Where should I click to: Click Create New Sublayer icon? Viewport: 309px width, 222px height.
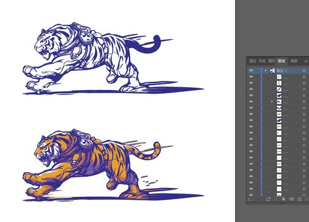292,199
